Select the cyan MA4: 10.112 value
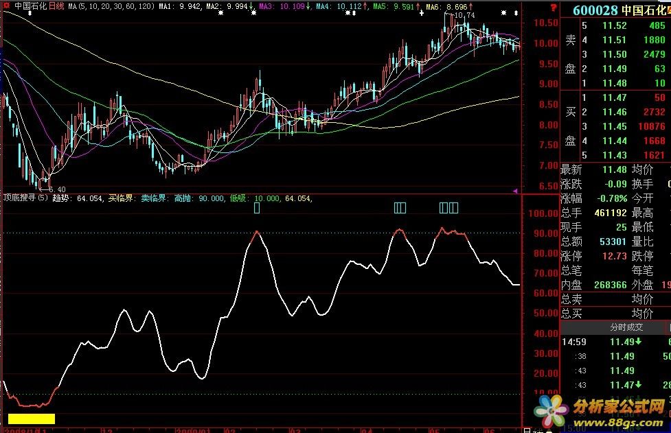The height and width of the screenshot is (433, 671). pos(339,6)
